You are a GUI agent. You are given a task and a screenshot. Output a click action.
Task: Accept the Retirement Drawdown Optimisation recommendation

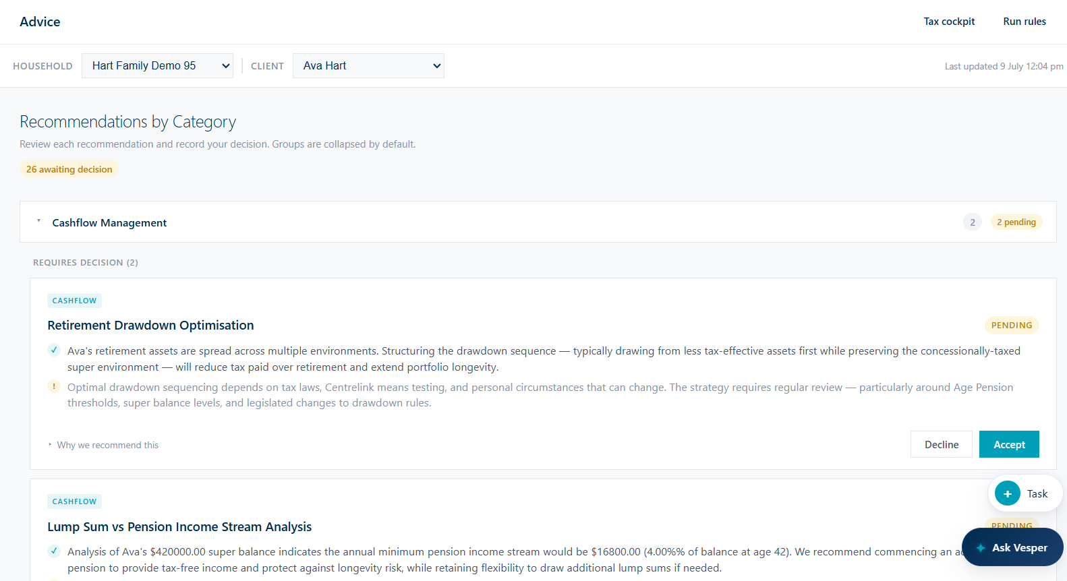pos(1009,444)
